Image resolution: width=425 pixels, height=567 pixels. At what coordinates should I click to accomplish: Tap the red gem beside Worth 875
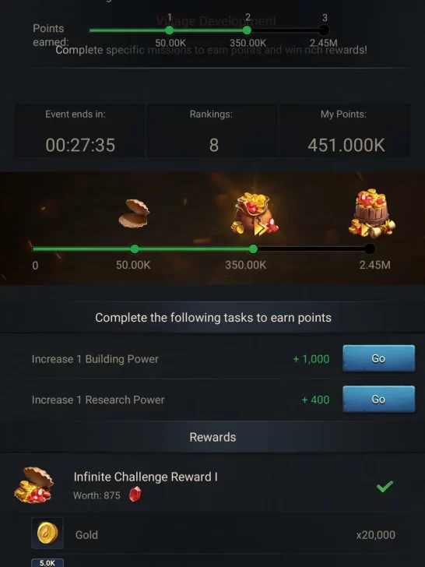tap(135, 494)
